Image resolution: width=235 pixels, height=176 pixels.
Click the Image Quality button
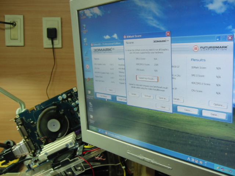tap(121, 98)
